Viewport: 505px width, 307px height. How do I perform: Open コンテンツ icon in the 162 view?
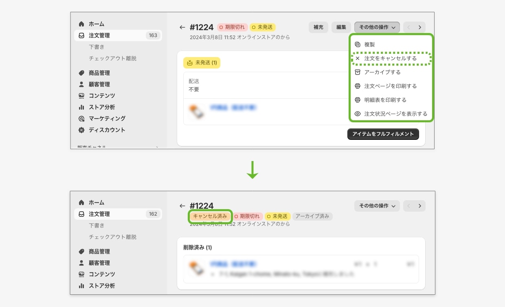pyautogui.click(x=81, y=274)
